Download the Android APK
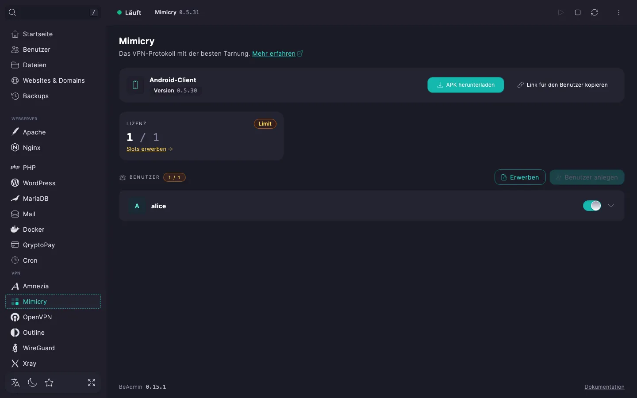Screen dimensions: 637x398 click(x=465, y=85)
